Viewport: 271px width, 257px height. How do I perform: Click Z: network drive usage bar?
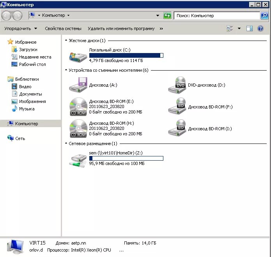tap(126, 158)
